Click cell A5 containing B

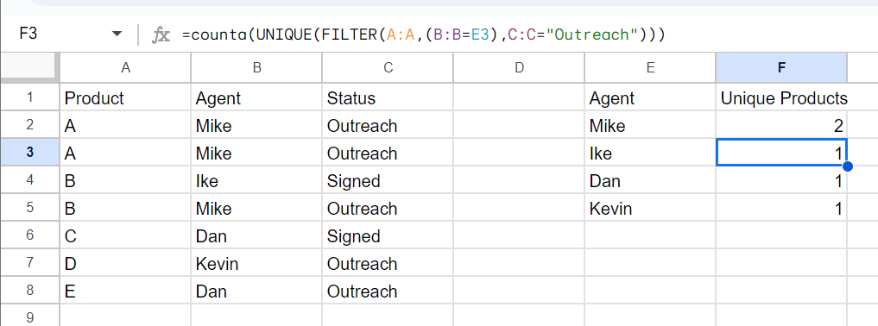coord(125,208)
